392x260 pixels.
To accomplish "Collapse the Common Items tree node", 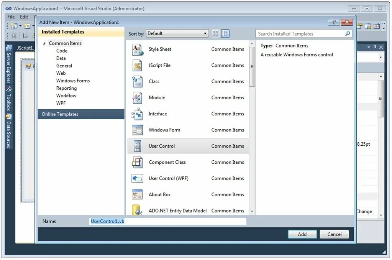I will (44, 43).
